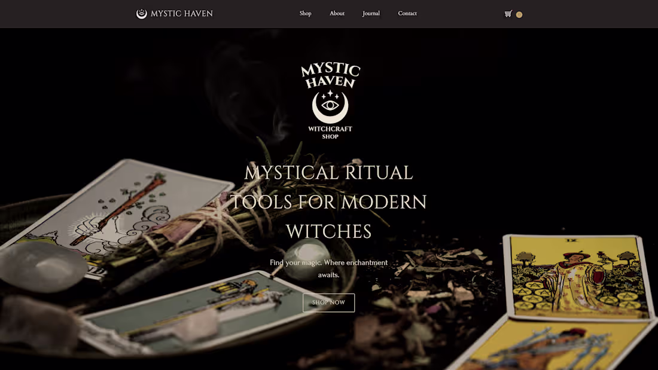Go to the Contact page
658x370 pixels.
pyautogui.click(x=407, y=13)
